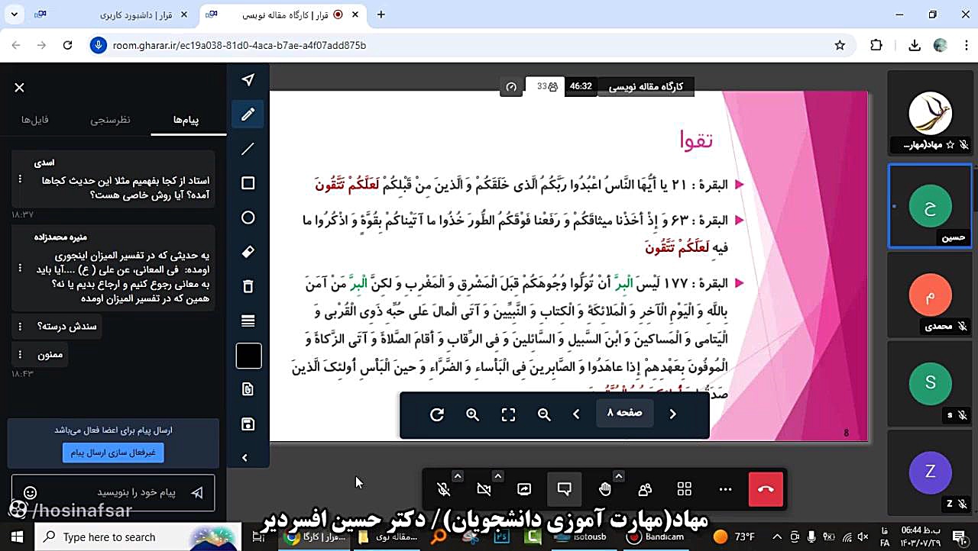Open options for the اسدی message
Image resolution: width=978 pixels, height=551 pixels.
tap(21, 179)
